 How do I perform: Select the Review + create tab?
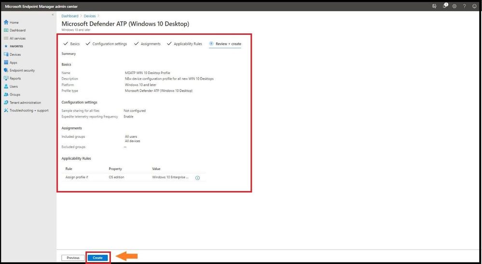(x=225, y=44)
